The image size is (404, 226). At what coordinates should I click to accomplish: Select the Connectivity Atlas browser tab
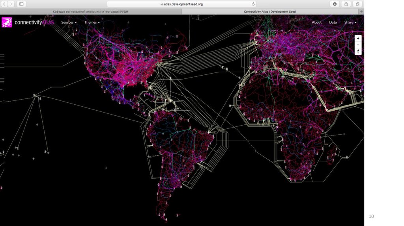[x=269, y=12]
